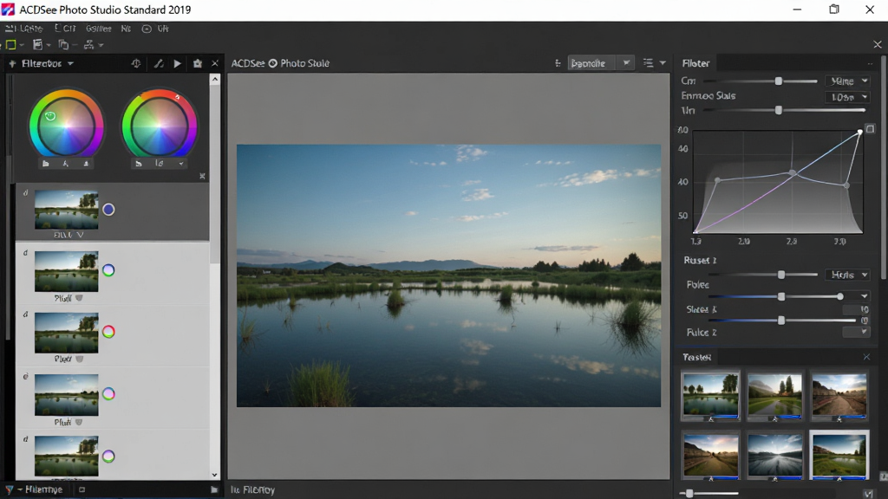Select the highlighted green field thumbnail in Tasteii
The image size is (888, 499).
[x=839, y=456]
